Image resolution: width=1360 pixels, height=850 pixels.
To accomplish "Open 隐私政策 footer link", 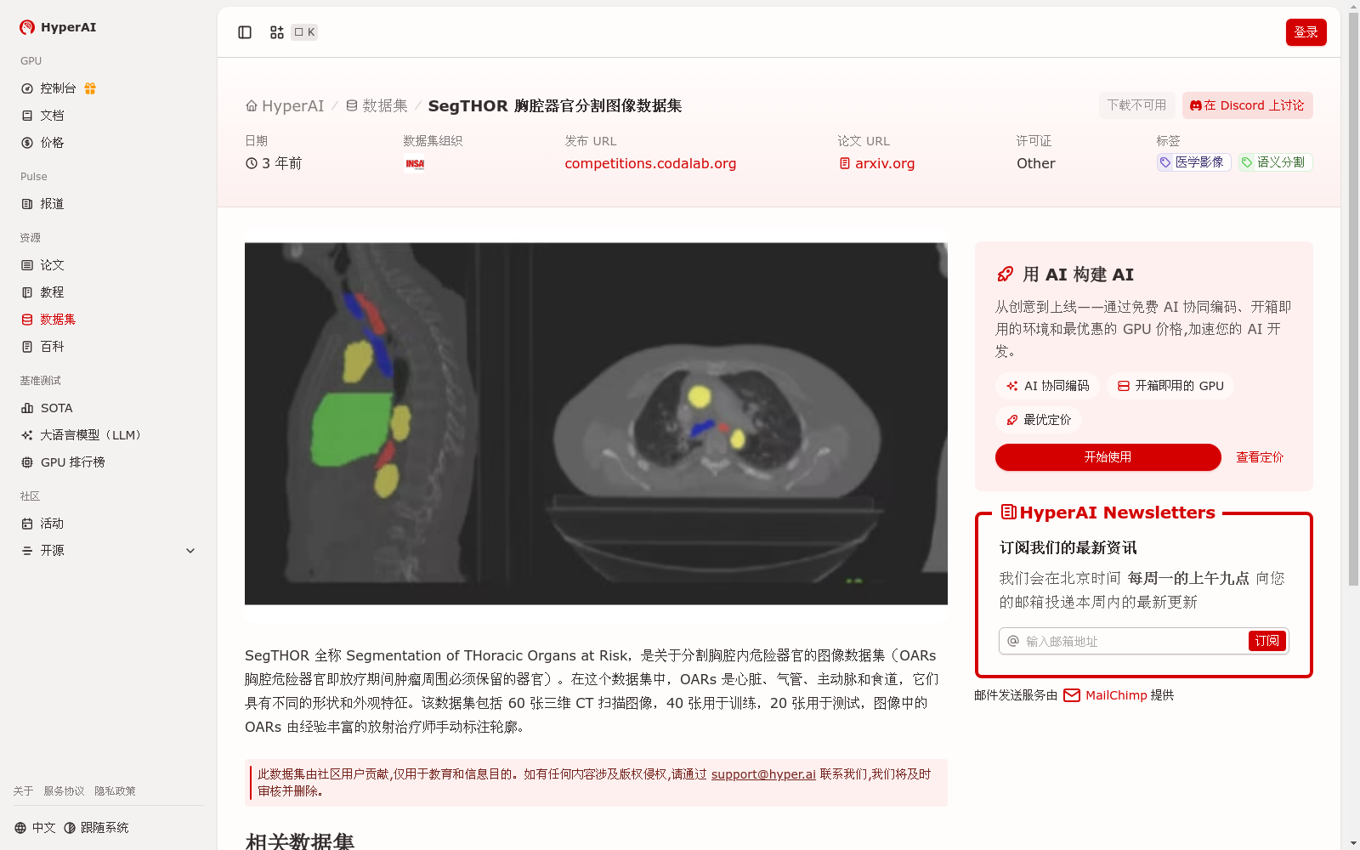I will pos(115,791).
